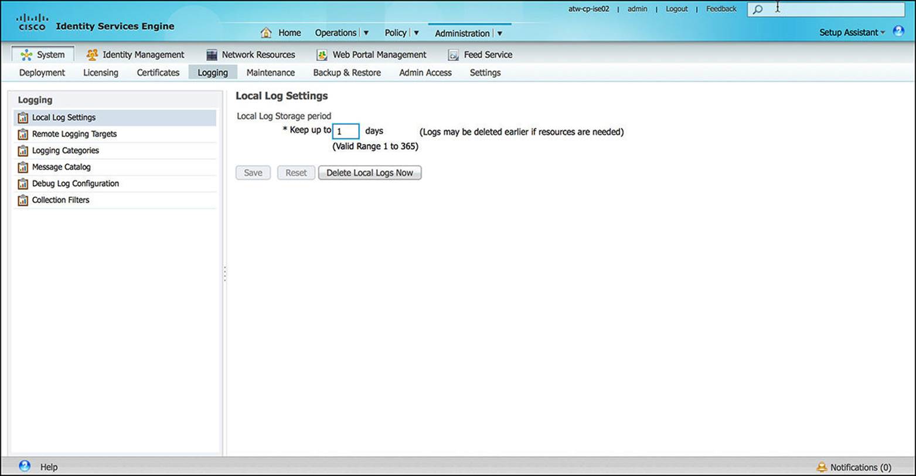Click the Debug Log Configuration icon
This screenshot has width=916, height=476.
point(23,184)
